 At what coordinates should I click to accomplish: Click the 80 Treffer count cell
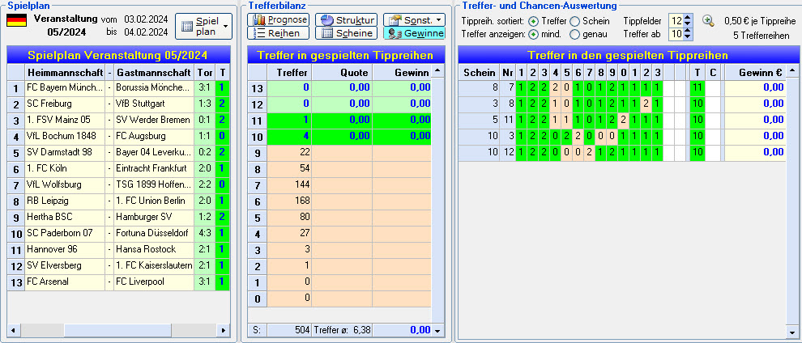(x=289, y=218)
